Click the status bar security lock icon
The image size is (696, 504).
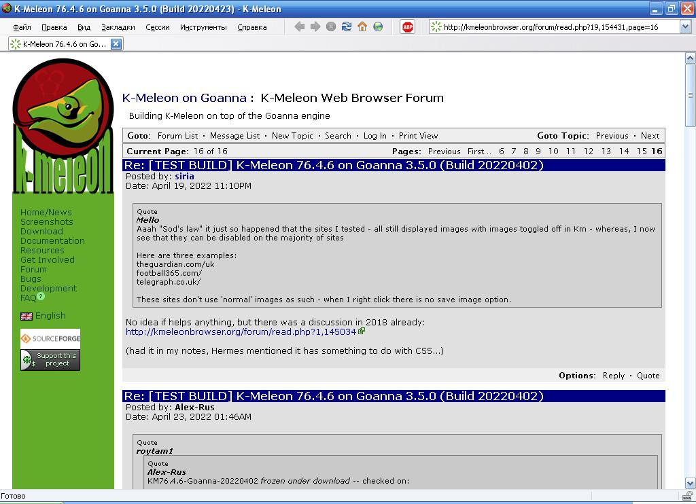click(688, 496)
